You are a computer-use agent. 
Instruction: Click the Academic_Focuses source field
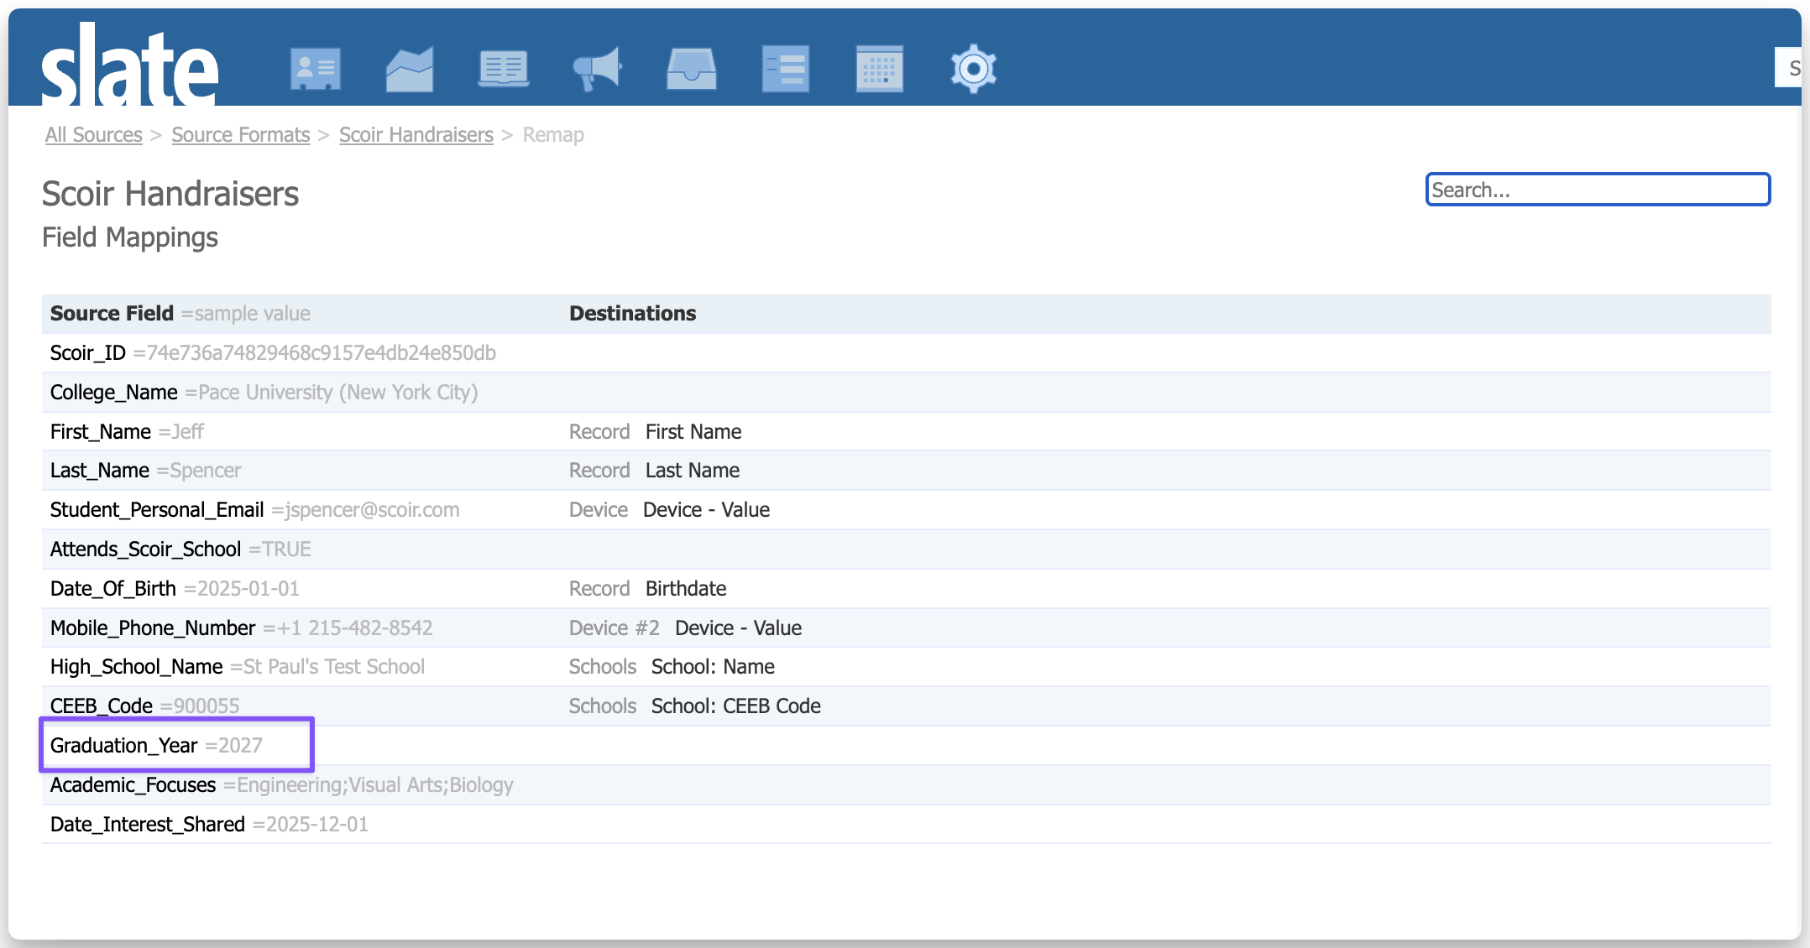(x=133, y=785)
